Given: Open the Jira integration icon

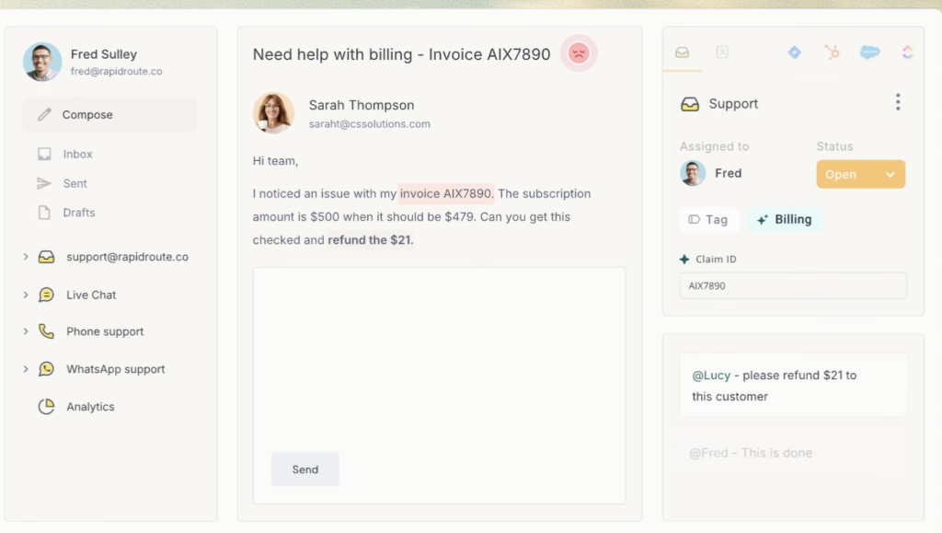Looking at the screenshot, I should tap(794, 52).
